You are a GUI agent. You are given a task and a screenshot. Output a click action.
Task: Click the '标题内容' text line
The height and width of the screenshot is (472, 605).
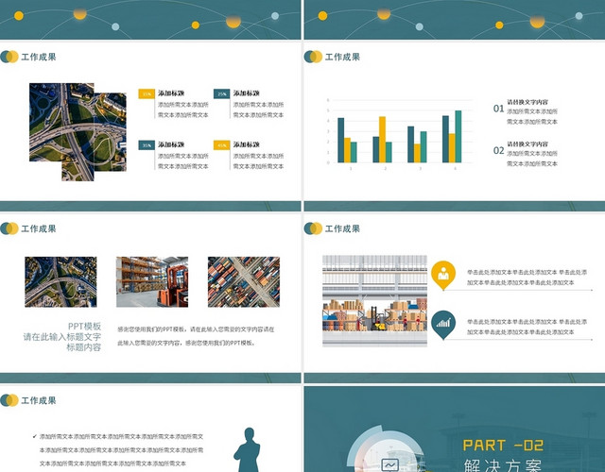pyautogui.click(x=84, y=347)
